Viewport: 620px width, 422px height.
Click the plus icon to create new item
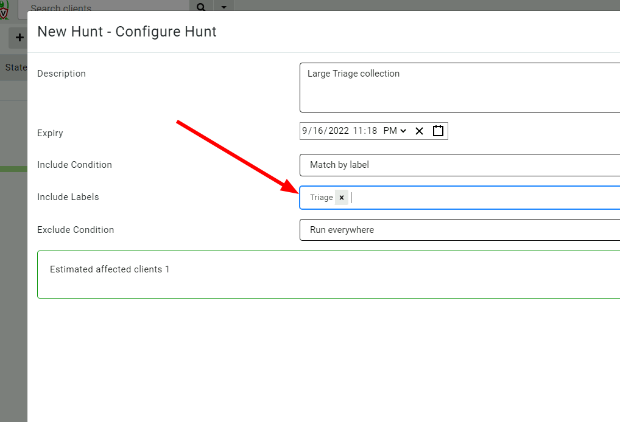pyautogui.click(x=19, y=38)
